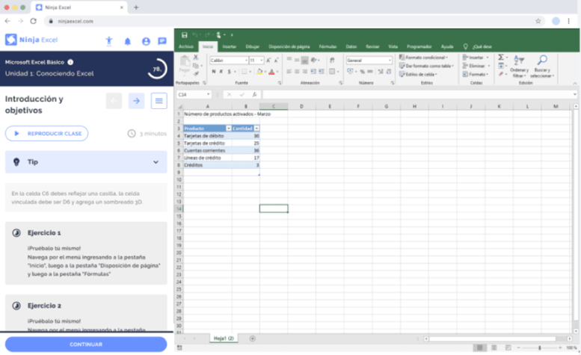Open the Cantidad column filter arrow
The width and height of the screenshot is (581, 355).
tap(256, 129)
